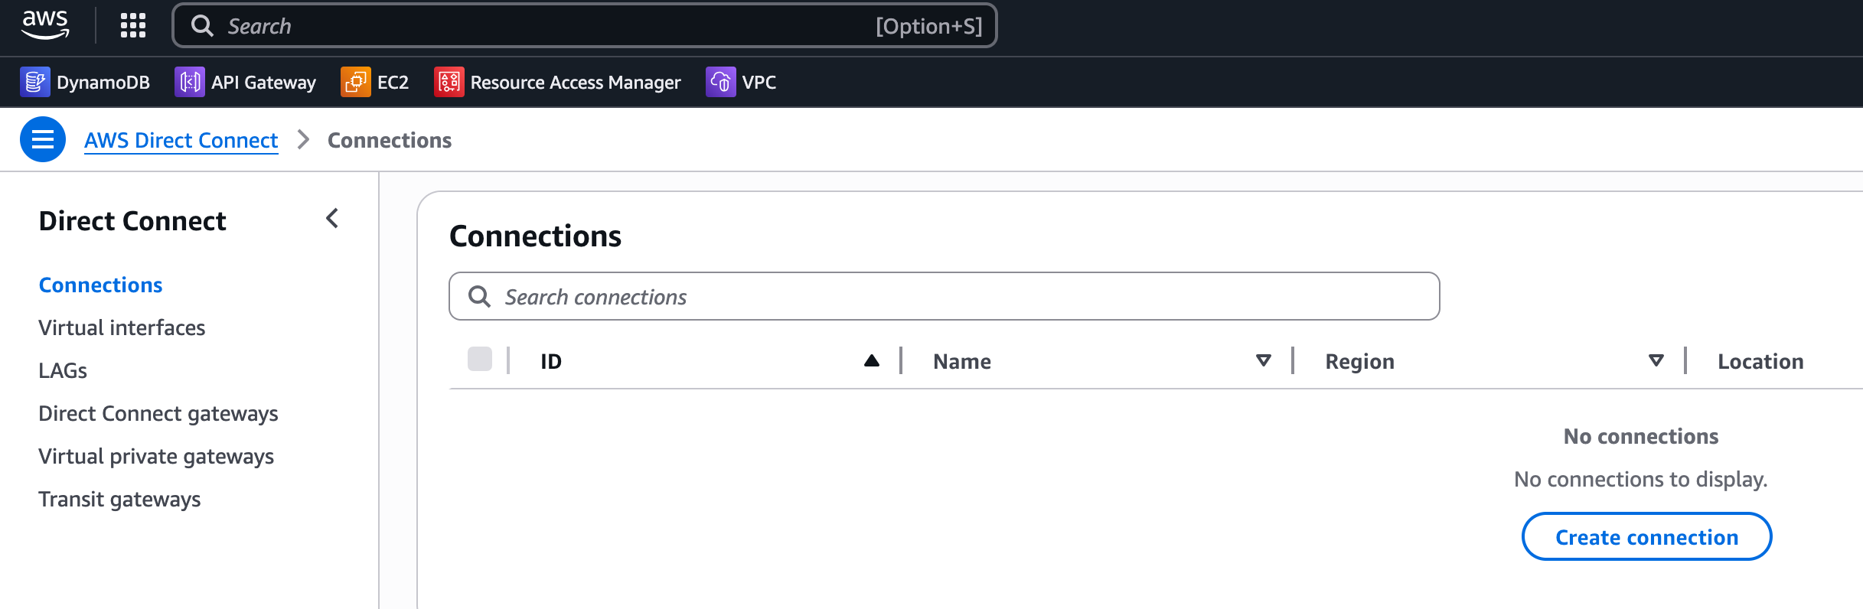Image resolution: width=1863 pixels, height=609 pixels.
Task: Collapse the Direct Connect side panel
Action: 332,219
